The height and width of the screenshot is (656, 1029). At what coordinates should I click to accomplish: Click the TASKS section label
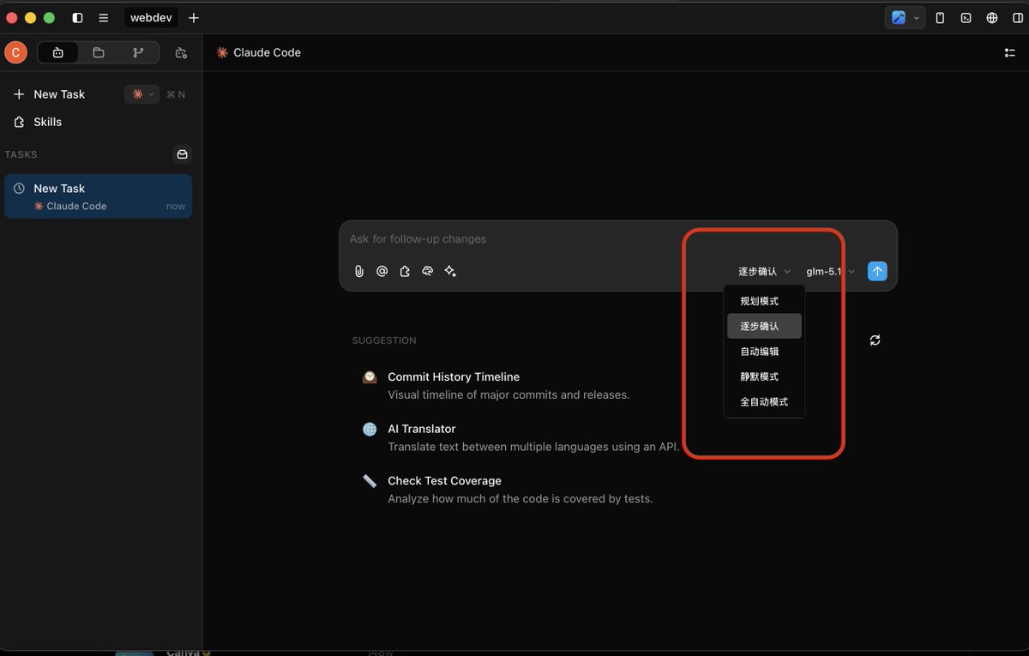[x=21, y=154]
